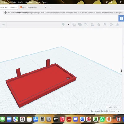
Task: Open Music from the Dock
Action: 62,119
